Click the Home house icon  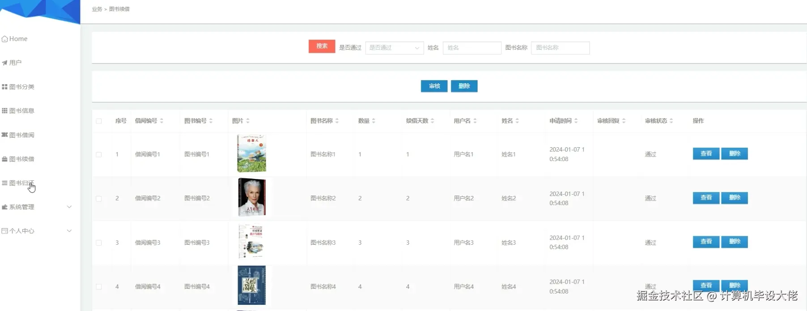tap(4, 39)
